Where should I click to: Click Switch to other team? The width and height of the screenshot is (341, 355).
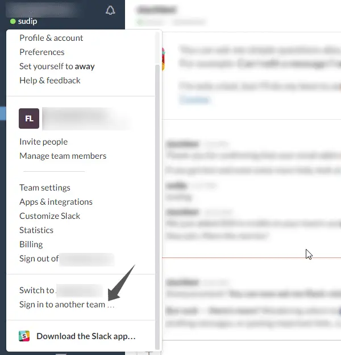(61, 290)
